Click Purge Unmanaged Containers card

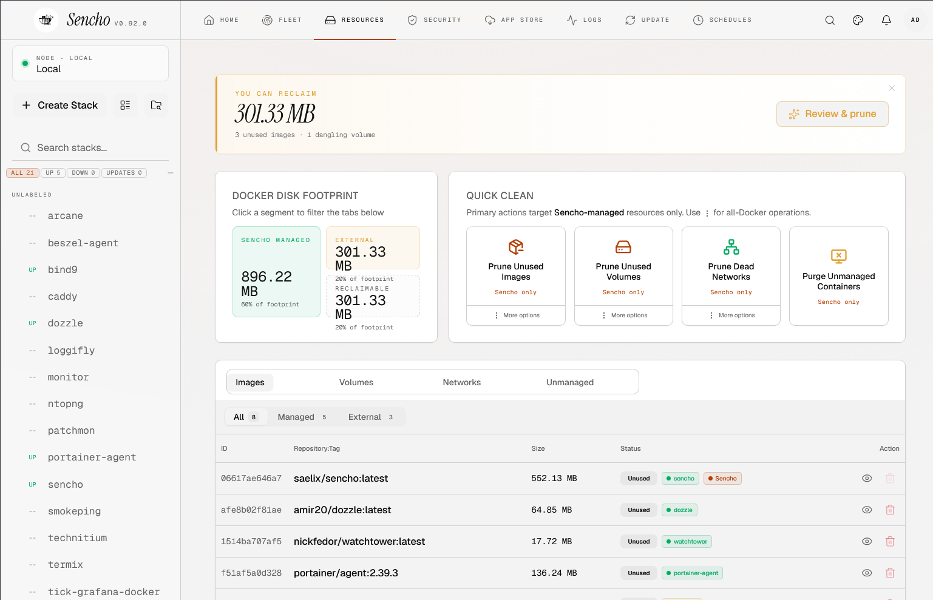pyautogui.click(x=839, y=276)
